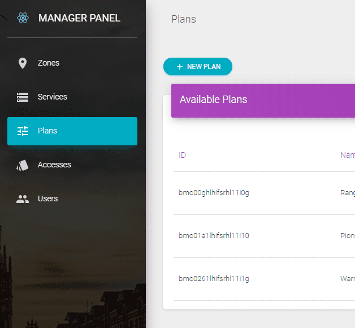Click the Users people icon
Viewport: 355px width, 328px height.
(x=23, y=199)
